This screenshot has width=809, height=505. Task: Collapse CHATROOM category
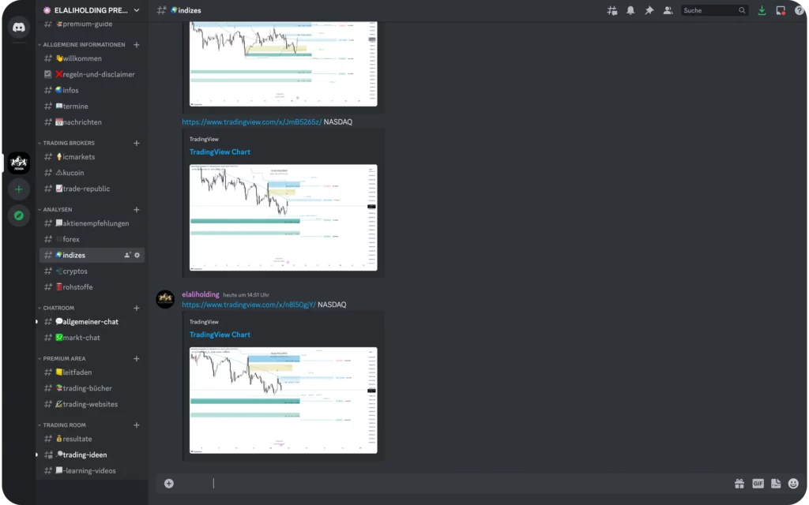click(56, 309)
